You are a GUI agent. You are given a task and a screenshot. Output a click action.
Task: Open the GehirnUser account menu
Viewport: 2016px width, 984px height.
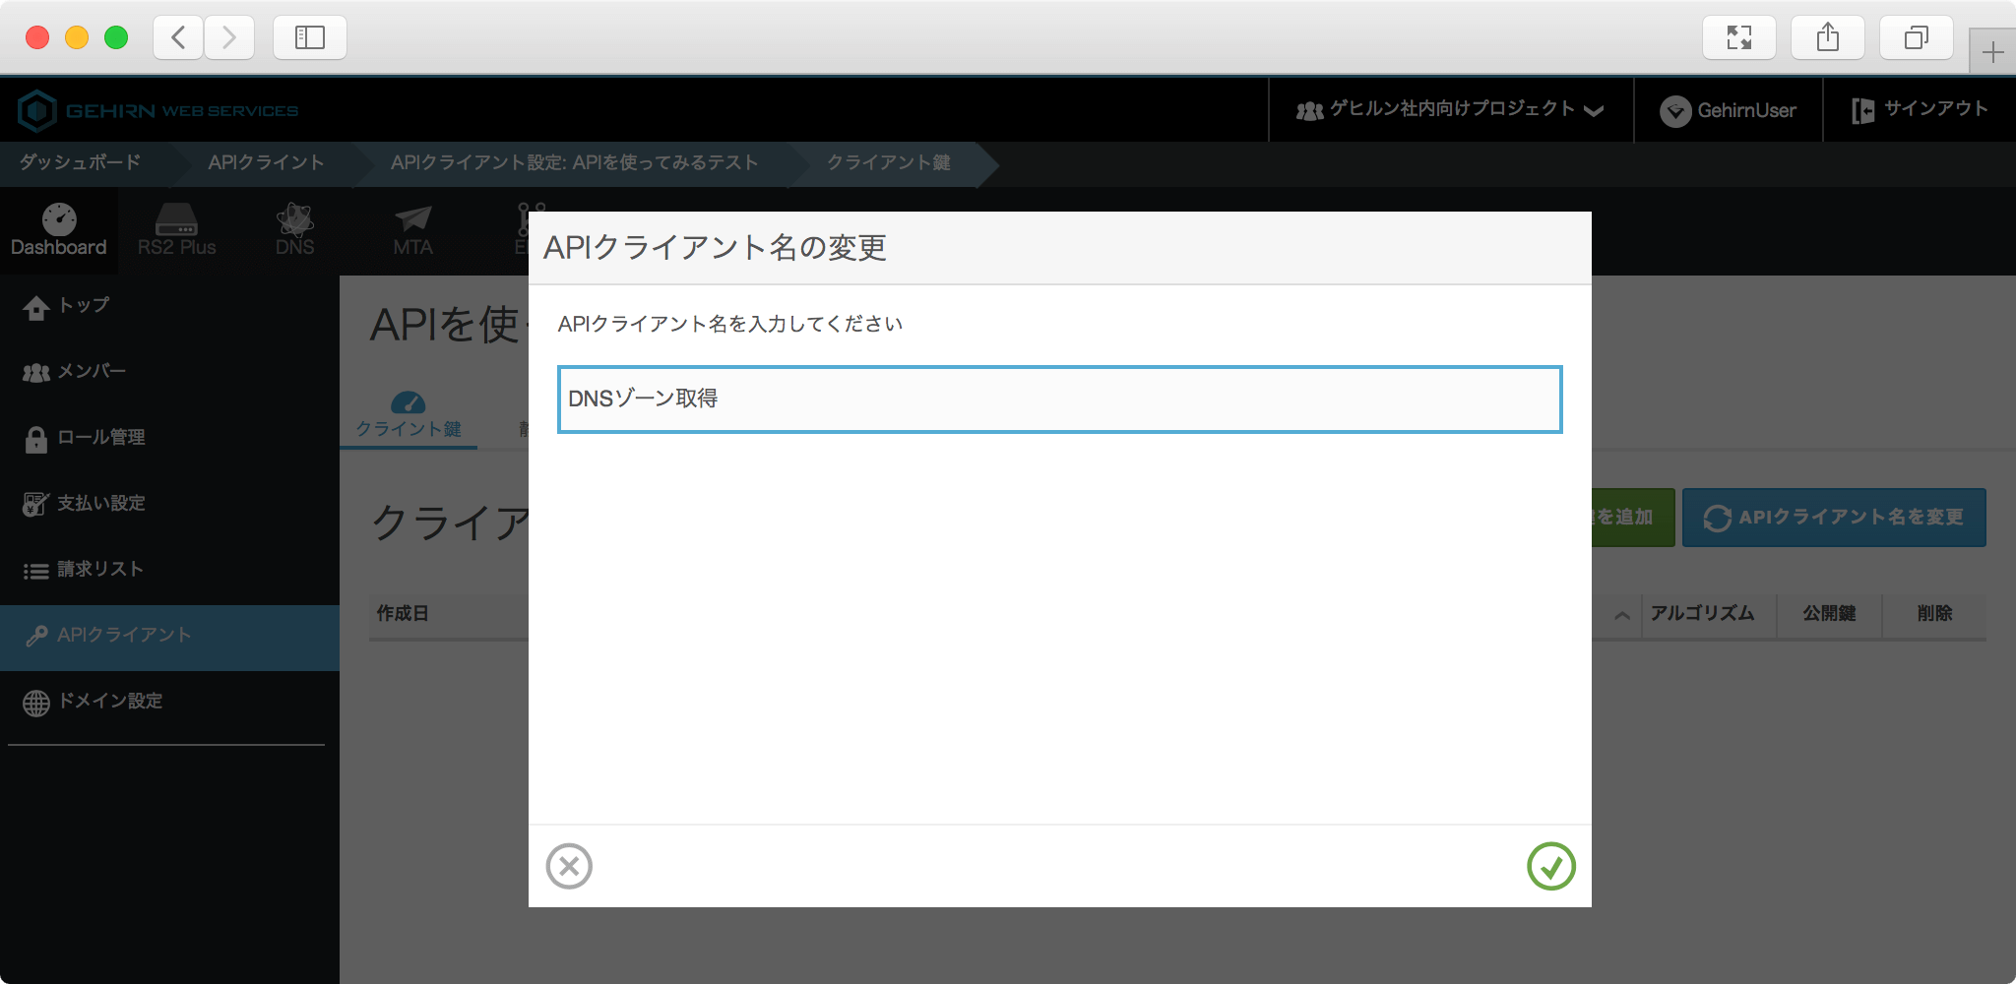tap(1729, 110)
